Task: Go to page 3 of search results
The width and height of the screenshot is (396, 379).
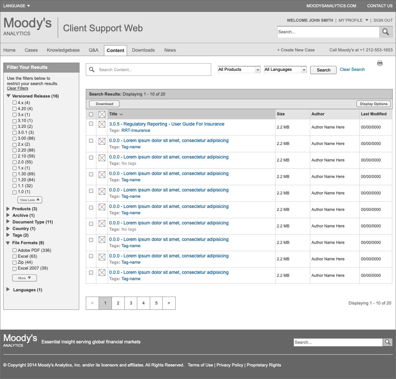Action: click(131, 303)
